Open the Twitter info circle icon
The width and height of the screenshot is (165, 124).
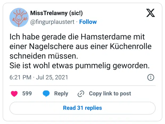(150, 77)
